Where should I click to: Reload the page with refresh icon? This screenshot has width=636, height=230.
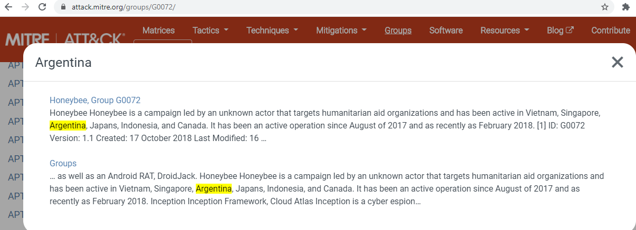pos(42,7)
